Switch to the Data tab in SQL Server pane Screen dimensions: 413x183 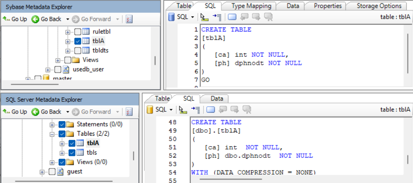(x=217, y=98)
